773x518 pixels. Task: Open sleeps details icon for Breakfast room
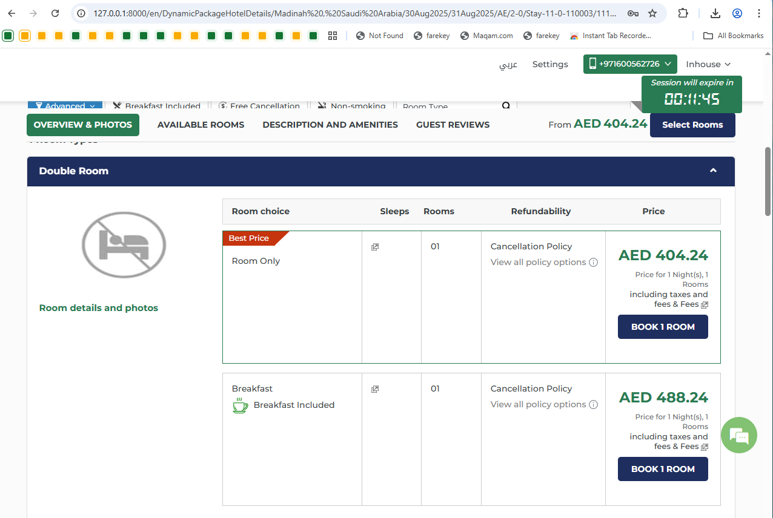click(375, 389)
